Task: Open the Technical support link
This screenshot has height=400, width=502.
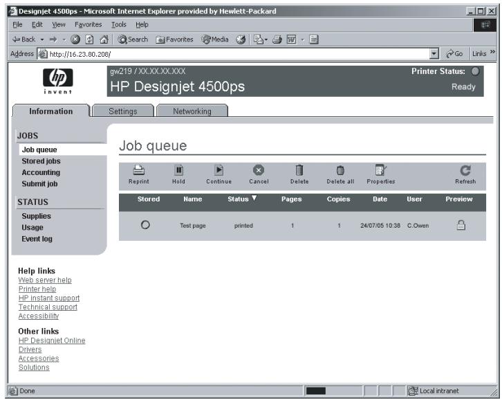Action: (x=48, y=307)
